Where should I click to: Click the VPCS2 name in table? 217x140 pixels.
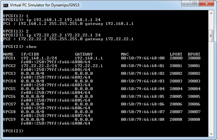pos(9,66)
